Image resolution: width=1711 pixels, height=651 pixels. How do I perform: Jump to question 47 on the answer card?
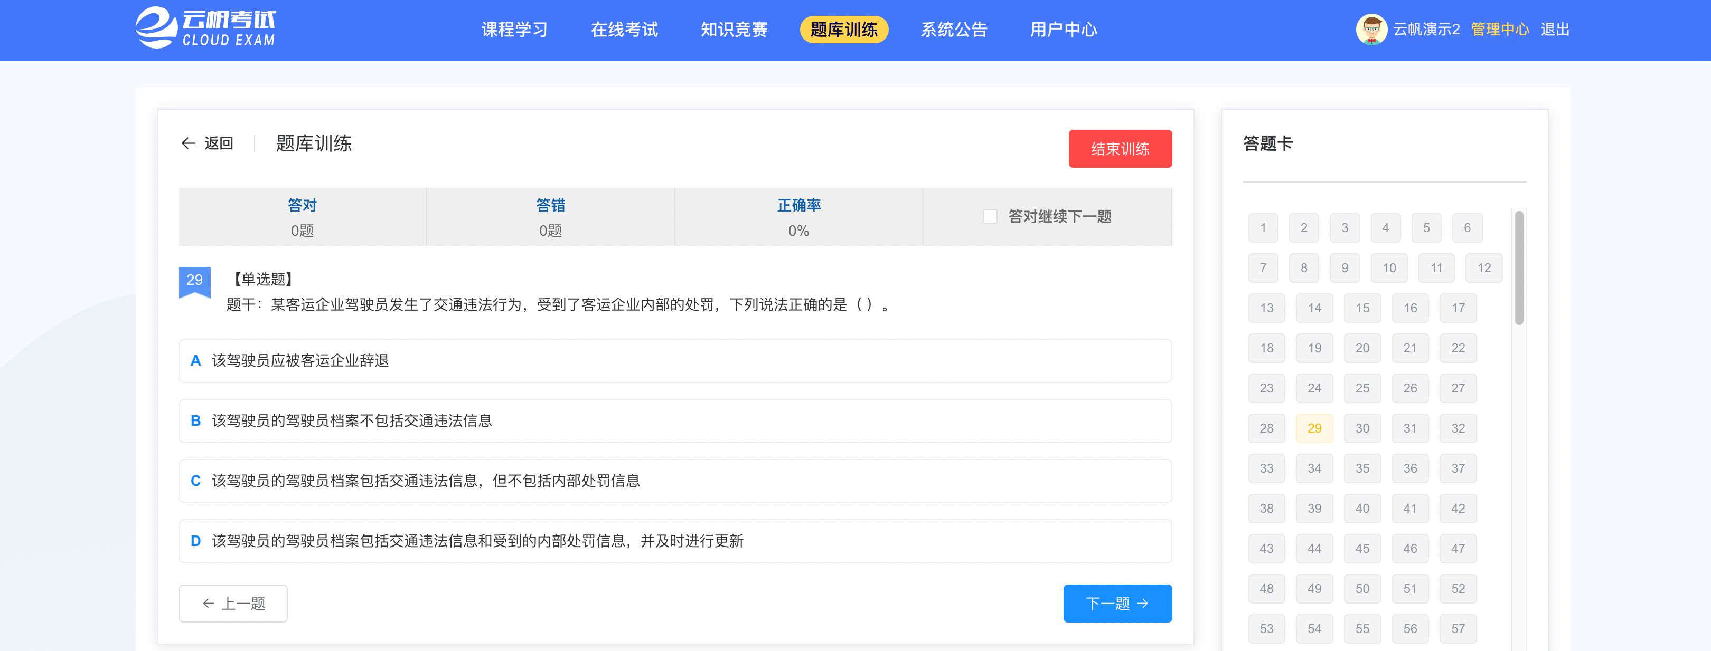1458,549
